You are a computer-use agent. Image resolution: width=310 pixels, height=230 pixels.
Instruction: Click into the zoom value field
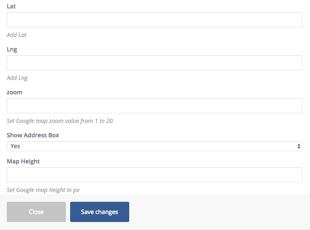point(154,106)
